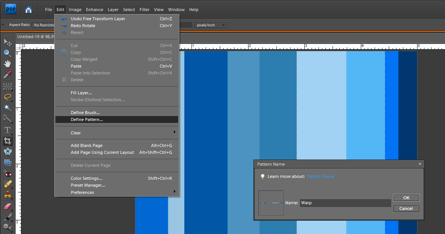The image size is (445, 234).
Task: Open the Filter menu
Action: point(145,10)
